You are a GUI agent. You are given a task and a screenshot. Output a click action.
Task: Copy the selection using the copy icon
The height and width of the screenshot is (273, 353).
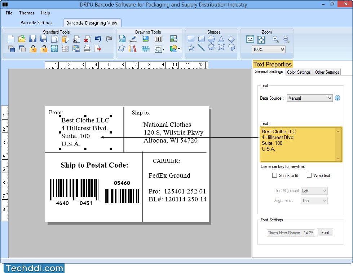(x=54, y=39)
